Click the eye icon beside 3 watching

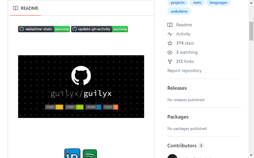170,52
